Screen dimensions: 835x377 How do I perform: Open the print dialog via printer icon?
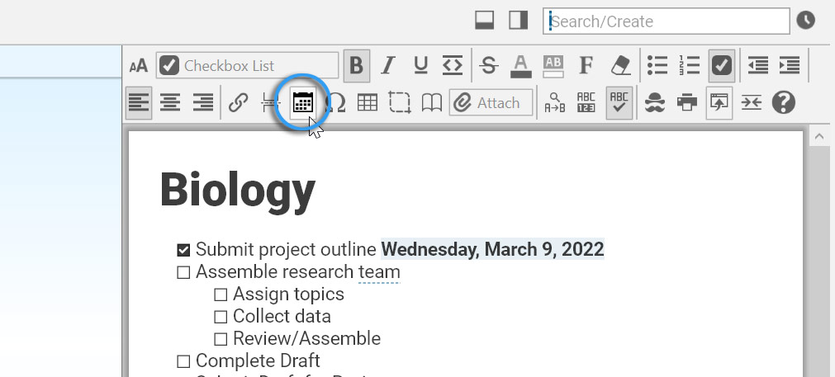click(686, 103)
